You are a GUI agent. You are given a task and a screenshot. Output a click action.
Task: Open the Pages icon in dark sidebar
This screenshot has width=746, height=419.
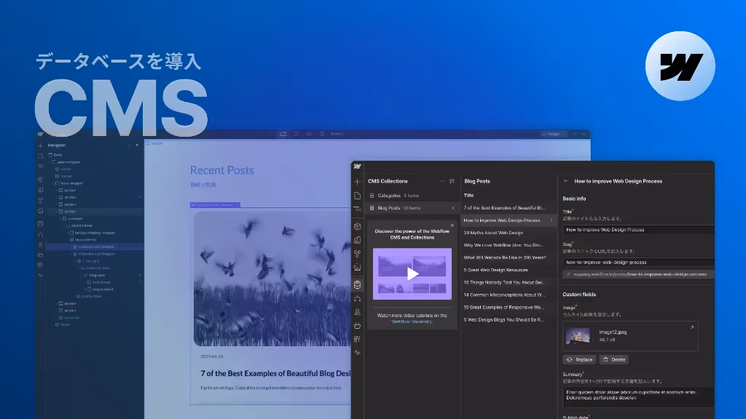(x=357, y=195)
